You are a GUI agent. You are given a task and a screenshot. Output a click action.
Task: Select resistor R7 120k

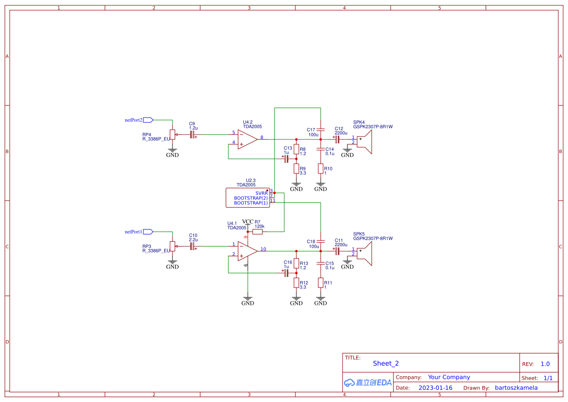(258, 231)
